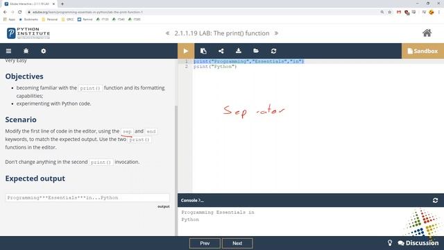Click the share code icon
444x250 pixels.
point(221,51)
